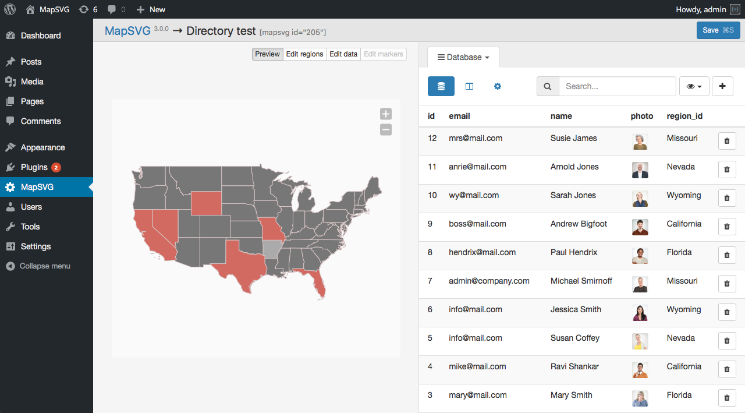Switch to Edit data mode
Viewport: 745px width, 413px height.
[x=343, y=54]
